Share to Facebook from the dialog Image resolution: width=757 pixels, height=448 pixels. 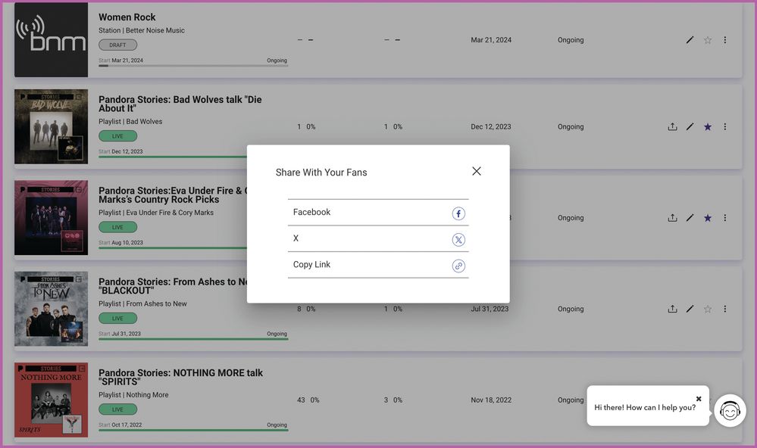point(312,213)
